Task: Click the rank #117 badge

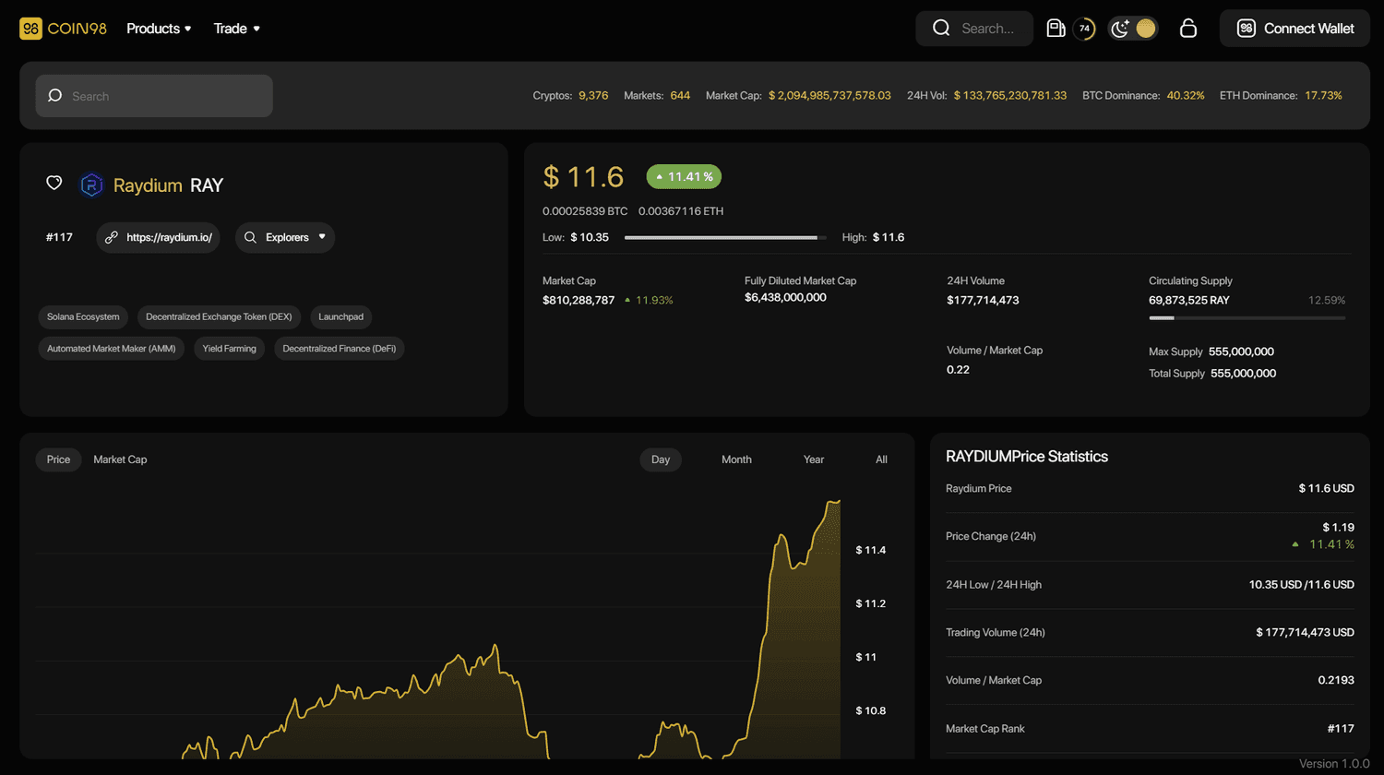Action: tap(59, 237)
